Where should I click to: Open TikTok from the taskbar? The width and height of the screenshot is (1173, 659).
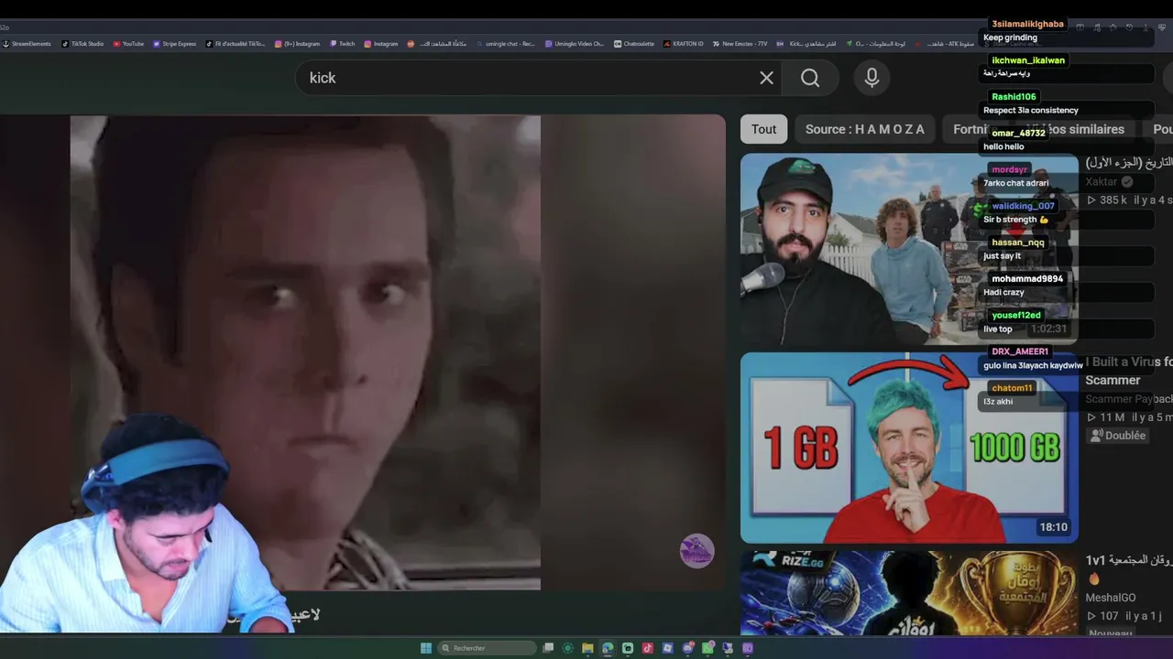pyautogui.click(x=648, y=648)
